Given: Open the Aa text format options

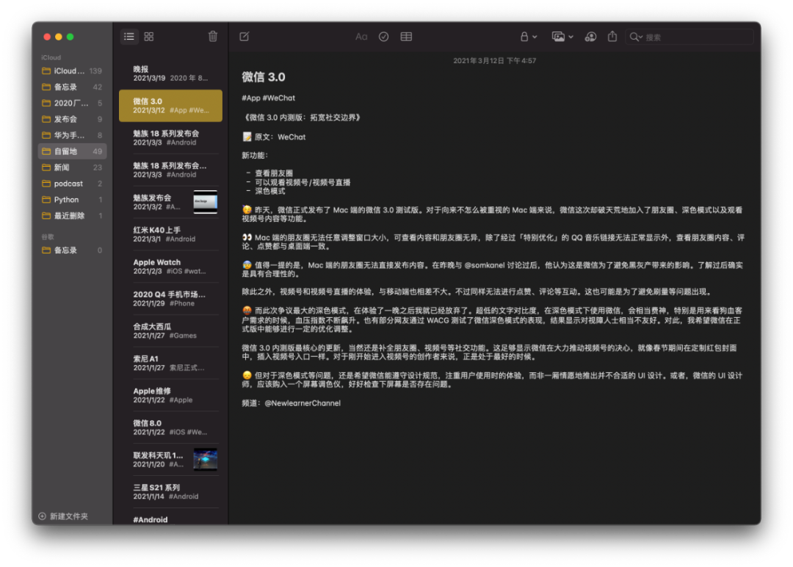Looking at the screenshot, I should (361, 37).
